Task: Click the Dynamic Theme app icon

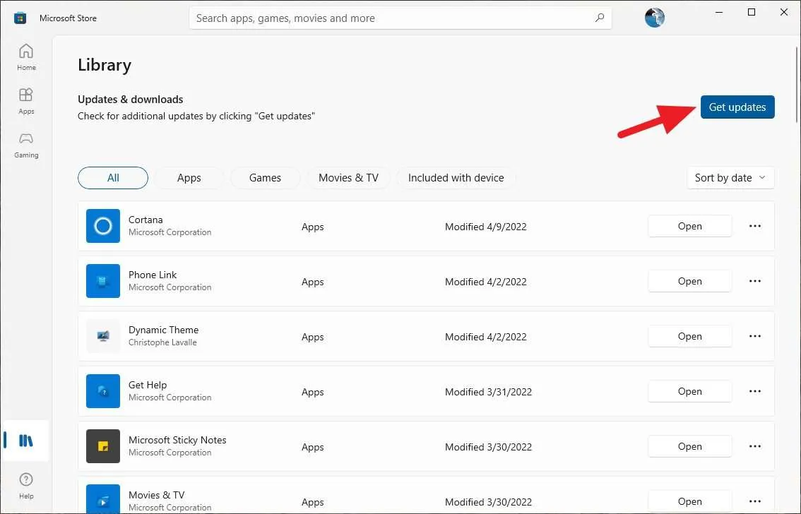Action: (103, 336)
